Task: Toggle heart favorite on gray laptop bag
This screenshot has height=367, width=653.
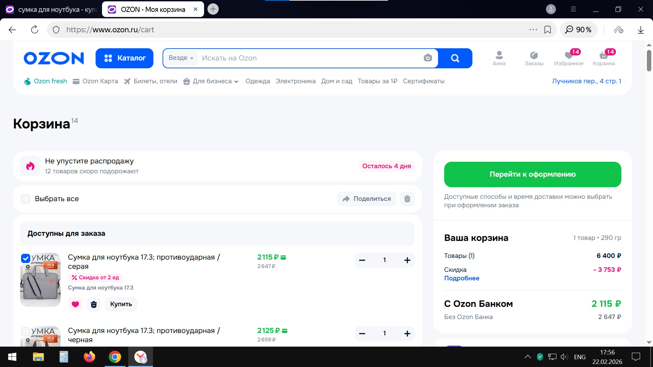Action: point(76,304)
